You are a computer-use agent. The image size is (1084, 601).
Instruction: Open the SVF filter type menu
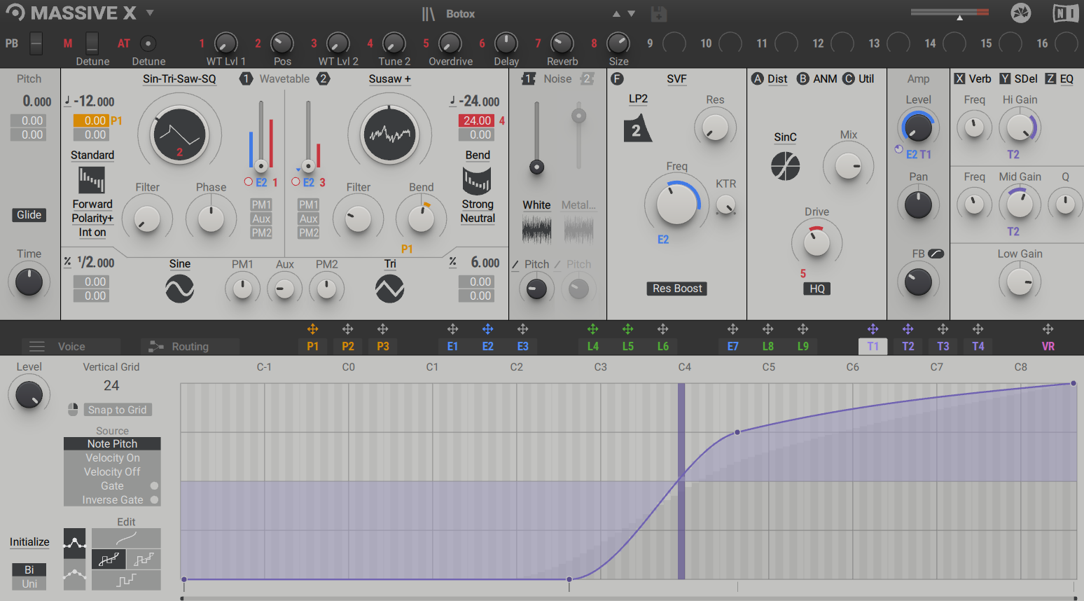click(676, 79)
